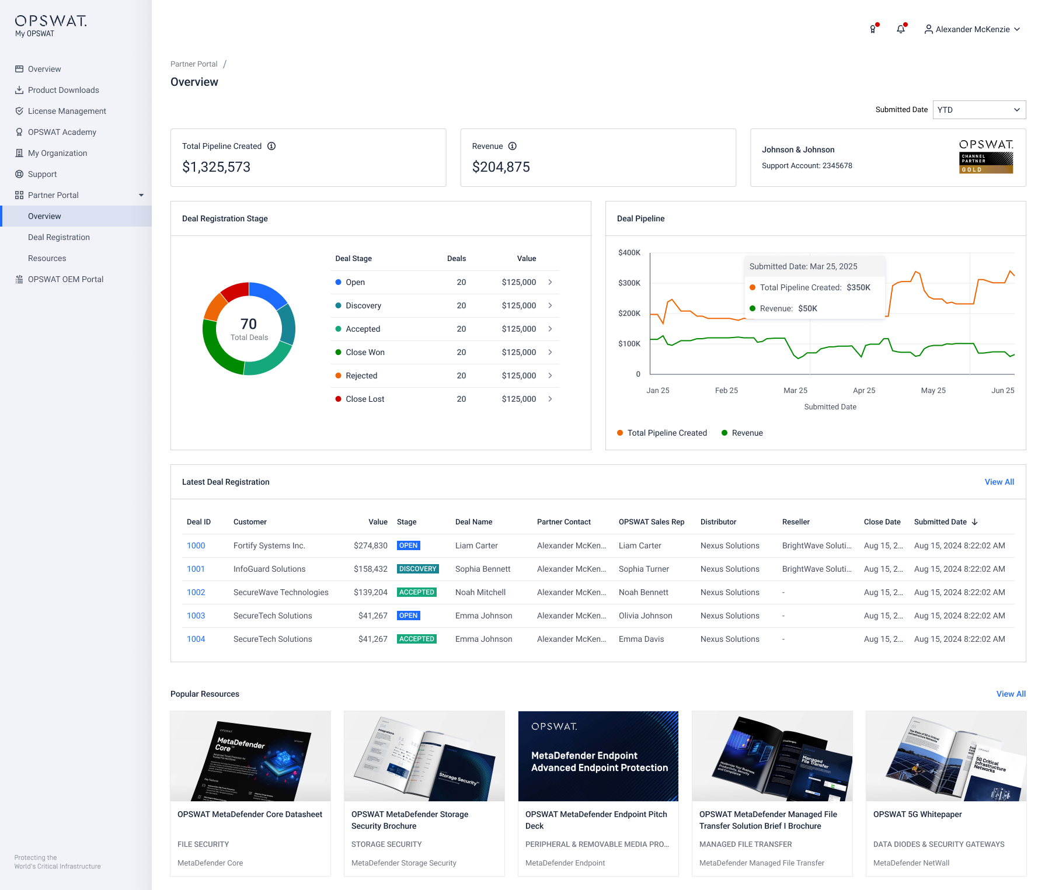Open Resources under Partner Portal
The height and width of the screenshot is (890, 1045).
47,258
